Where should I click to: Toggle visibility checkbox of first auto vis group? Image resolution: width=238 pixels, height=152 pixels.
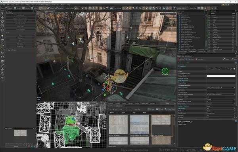coord(209,15)
